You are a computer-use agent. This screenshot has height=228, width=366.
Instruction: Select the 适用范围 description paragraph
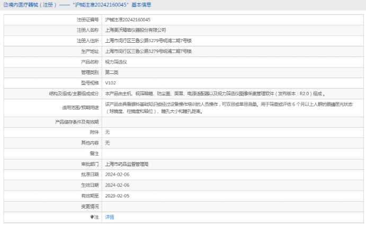[x=229, y=108]
